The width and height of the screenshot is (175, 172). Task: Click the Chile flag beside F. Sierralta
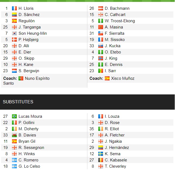101,33
